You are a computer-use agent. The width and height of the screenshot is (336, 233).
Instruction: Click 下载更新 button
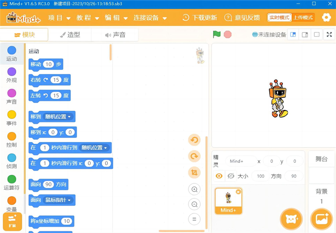(200, 18)
